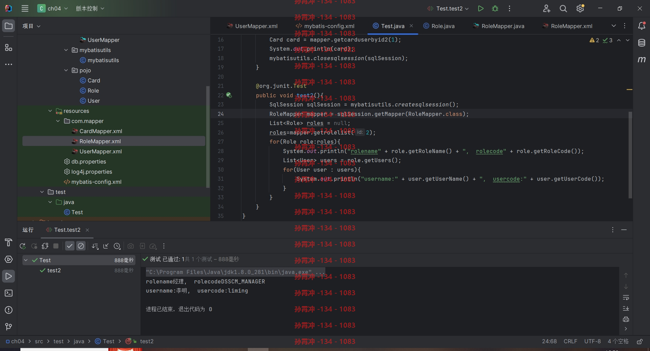Screen dimensions: 650x351
Task: Import tests from file icon
Action: (x=142, y=246)
